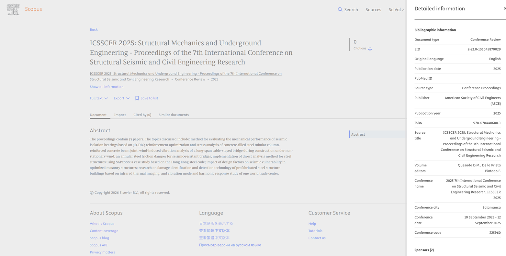Click the EID value 2-s2.0-105045870029

coord(484,49)
